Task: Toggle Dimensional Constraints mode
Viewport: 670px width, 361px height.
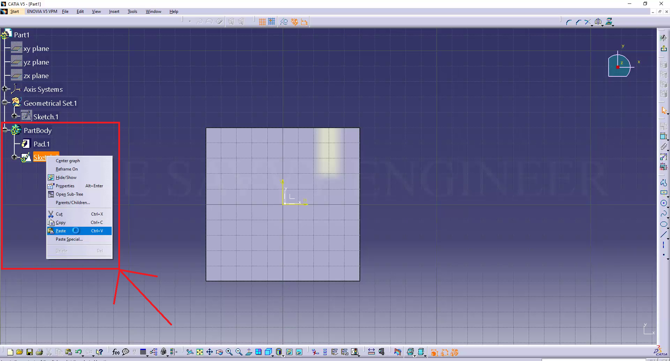Action: coord(304,22)
